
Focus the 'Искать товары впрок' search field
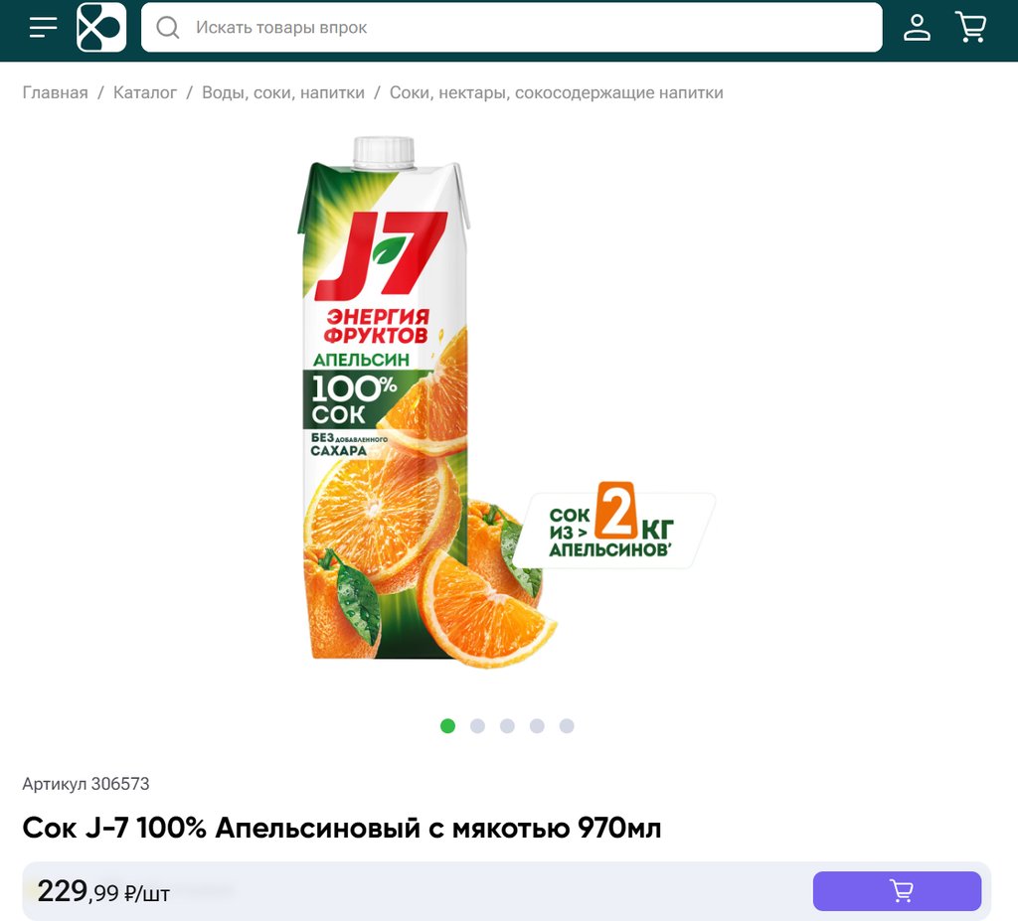coord(512,27)
